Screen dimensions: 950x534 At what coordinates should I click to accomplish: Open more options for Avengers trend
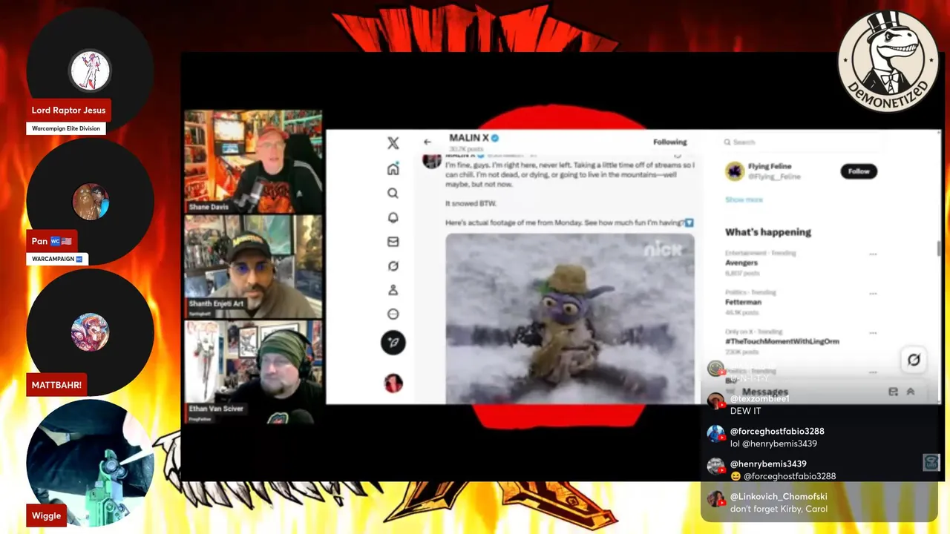873,254
